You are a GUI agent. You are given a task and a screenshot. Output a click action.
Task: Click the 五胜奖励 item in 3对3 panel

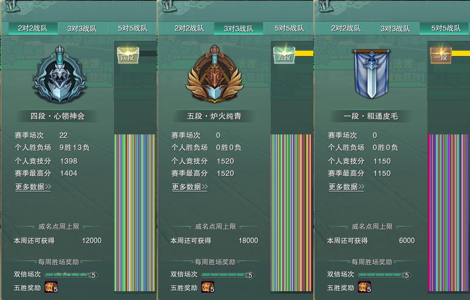coord(208,286)
